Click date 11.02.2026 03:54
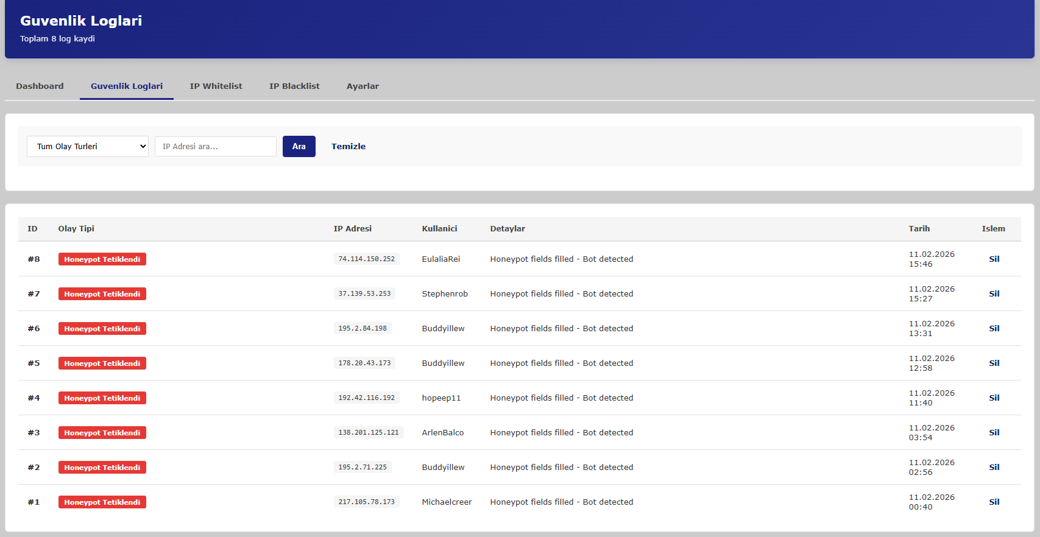 (x=932, y=432)
